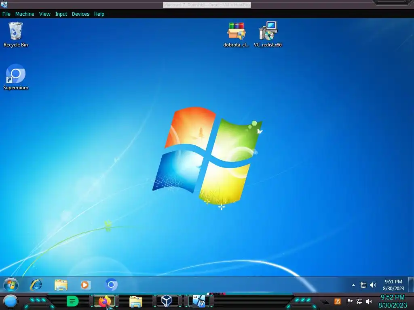414x310 pixels.
Task: Show hidden icons in guest system tray
Action: point(353,285)
